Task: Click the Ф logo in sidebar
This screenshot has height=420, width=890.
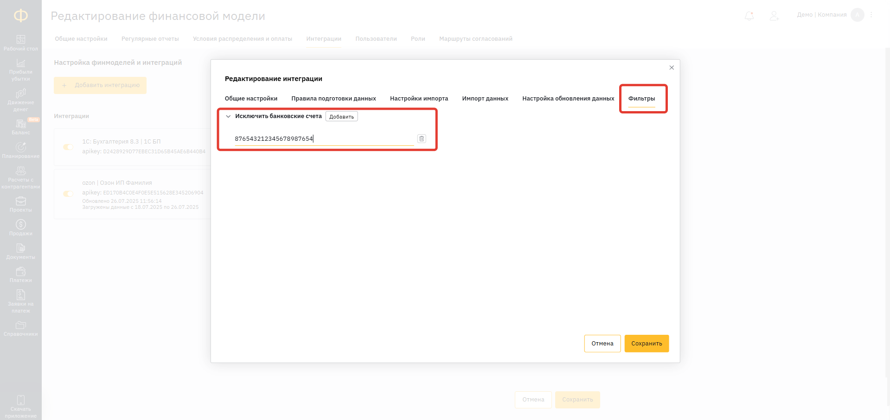Action: [x=21, y=16]
